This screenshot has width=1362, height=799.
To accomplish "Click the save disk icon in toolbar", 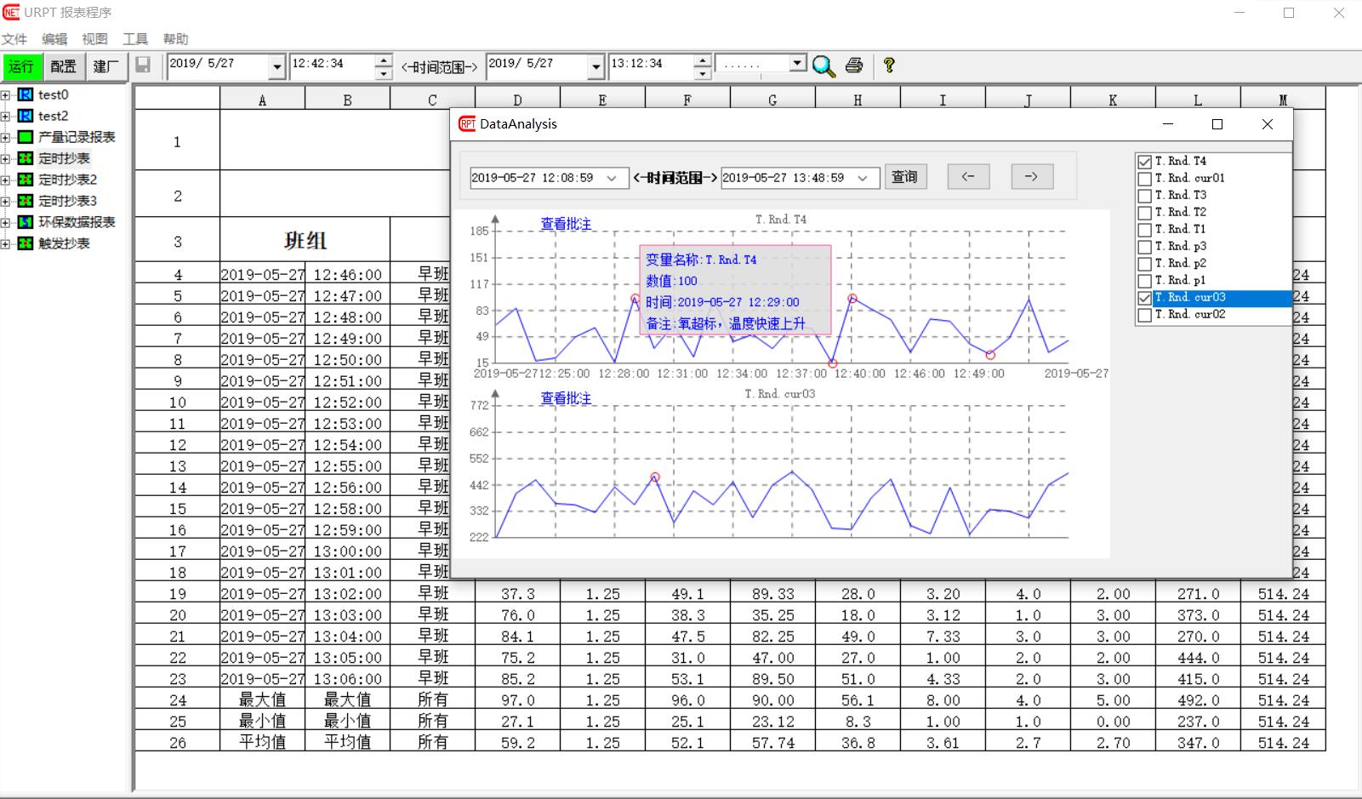I will [143, 66].
